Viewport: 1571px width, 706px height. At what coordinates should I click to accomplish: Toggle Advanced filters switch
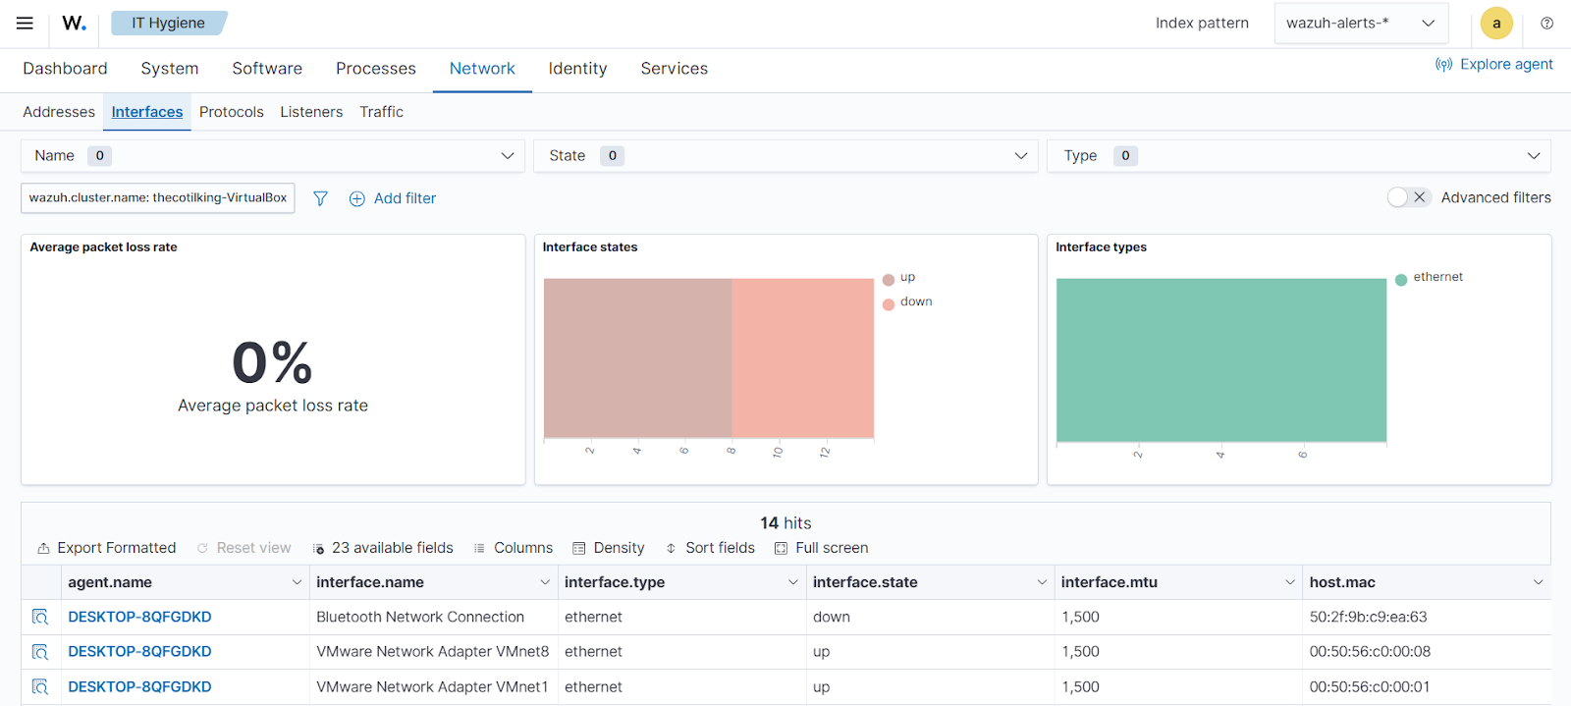click(1409, 197)
